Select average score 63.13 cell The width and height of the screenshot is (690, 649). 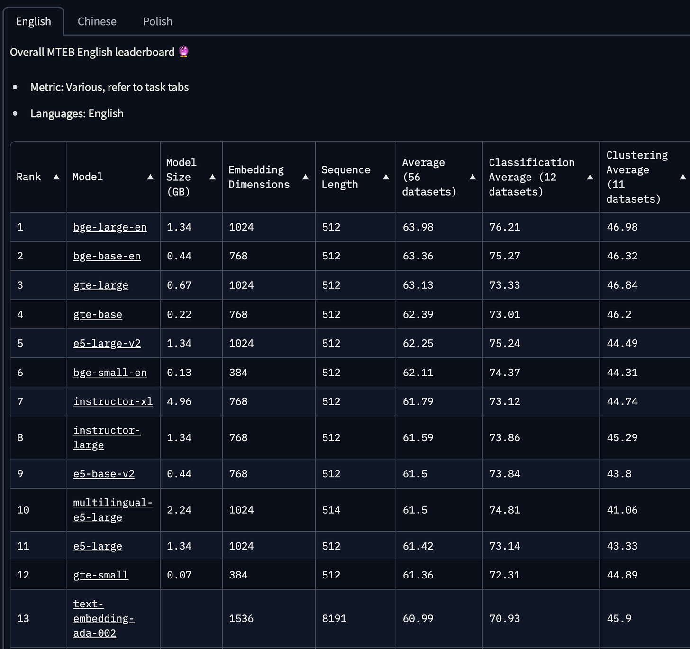click(x=439, y=285)
